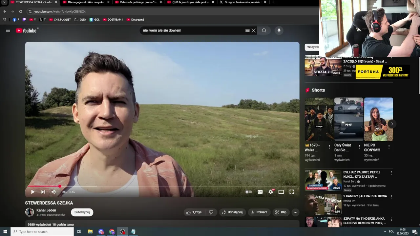Open a new browser tab
Image resolution: width=420 pixels, height=236 pixels.
[x=273, y=2]
